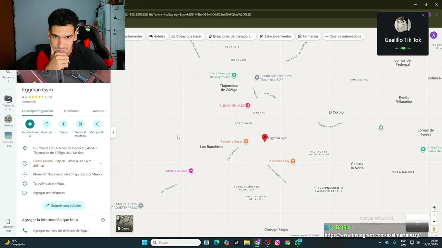The image size is (442, 248).
Task: Click the Google account avatar A
Action: pos(434,35)
